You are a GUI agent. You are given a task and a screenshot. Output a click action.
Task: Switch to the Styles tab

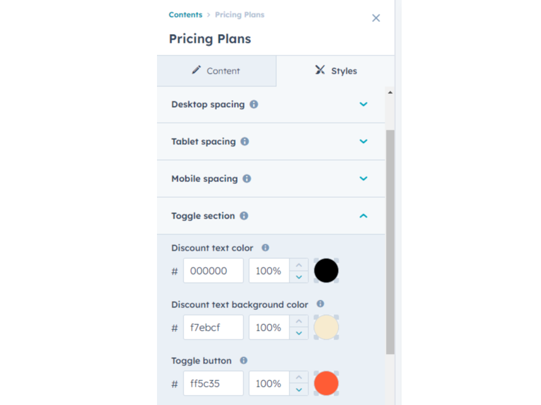pyautogui.click(x=335, y=71)
